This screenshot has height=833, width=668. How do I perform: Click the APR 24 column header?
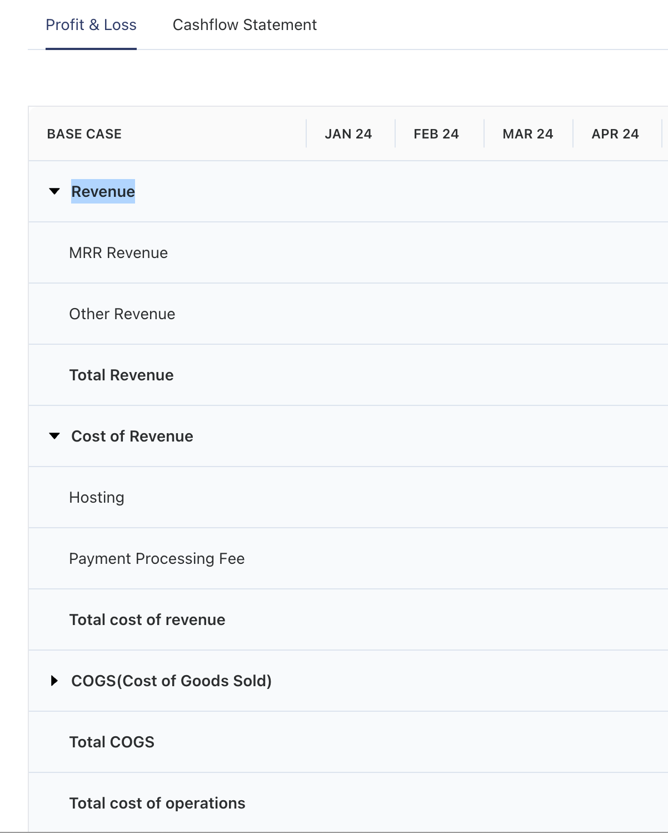click(x=615, y=133)
